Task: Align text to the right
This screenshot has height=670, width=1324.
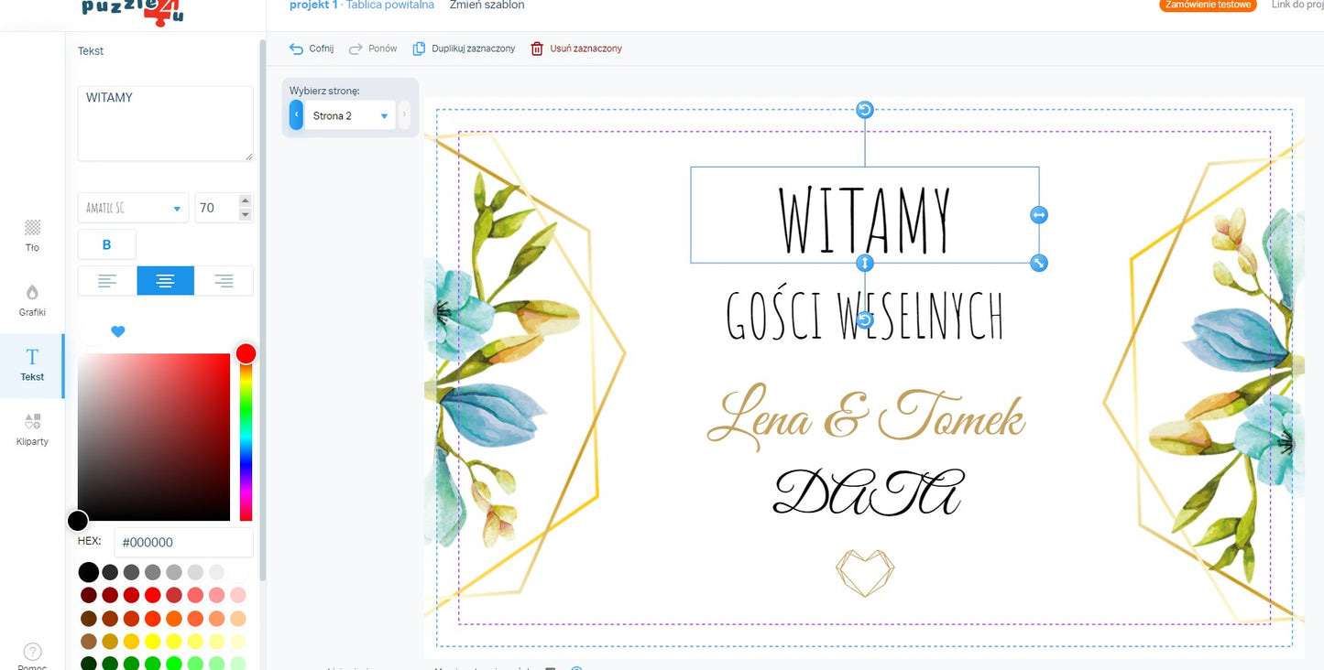Action: (x=224, y=281)
